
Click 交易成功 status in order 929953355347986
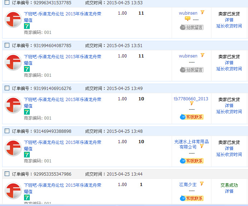(229, 185)
